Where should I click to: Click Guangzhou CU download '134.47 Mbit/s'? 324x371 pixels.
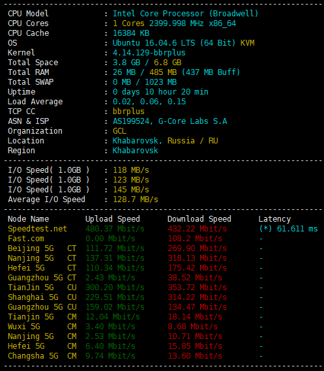coord(198,307)
